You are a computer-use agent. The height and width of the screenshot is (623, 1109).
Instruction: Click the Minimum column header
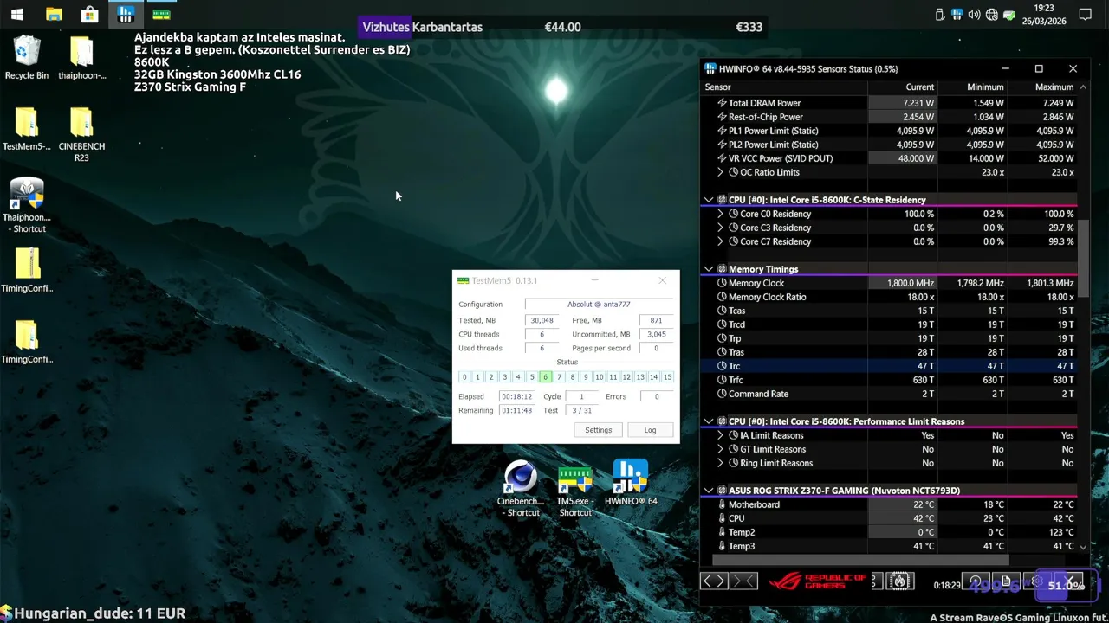point(972,87)
